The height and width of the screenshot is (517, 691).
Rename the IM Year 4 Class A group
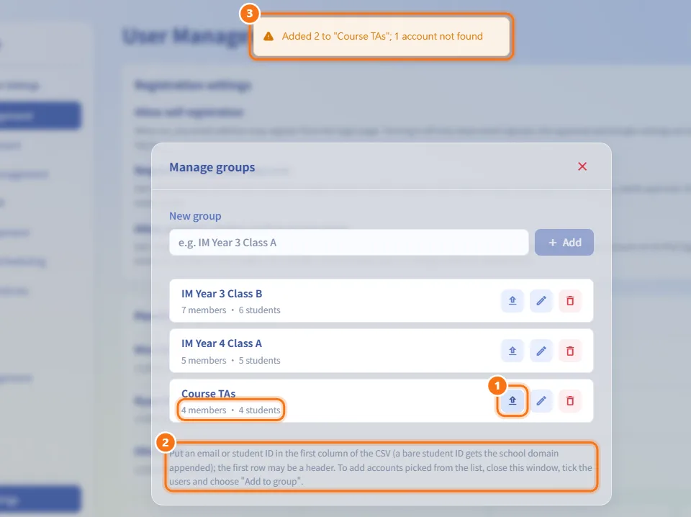pos(541,351)
